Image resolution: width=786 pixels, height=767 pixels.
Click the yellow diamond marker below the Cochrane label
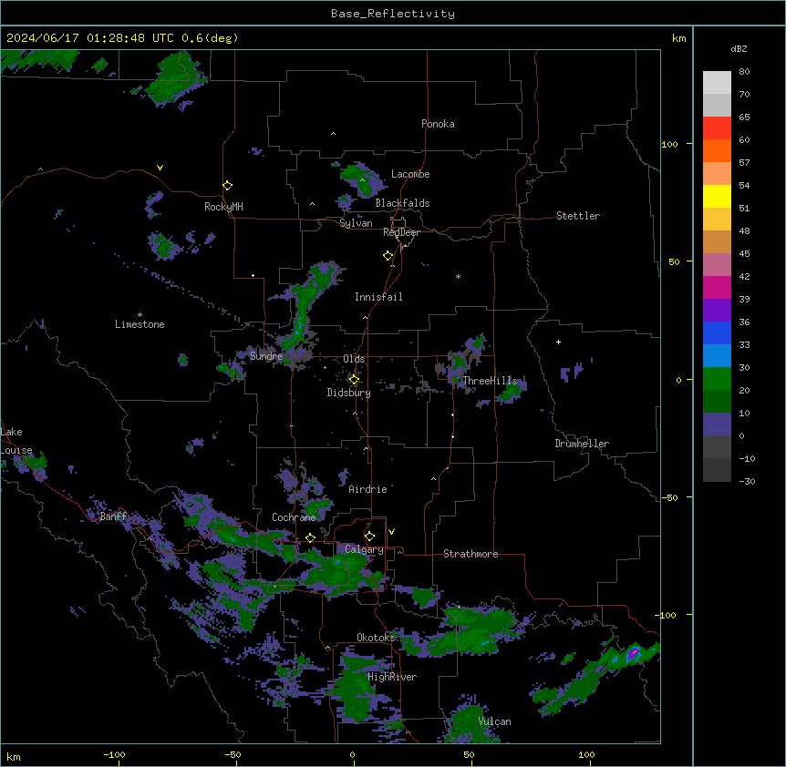point(310,537)
